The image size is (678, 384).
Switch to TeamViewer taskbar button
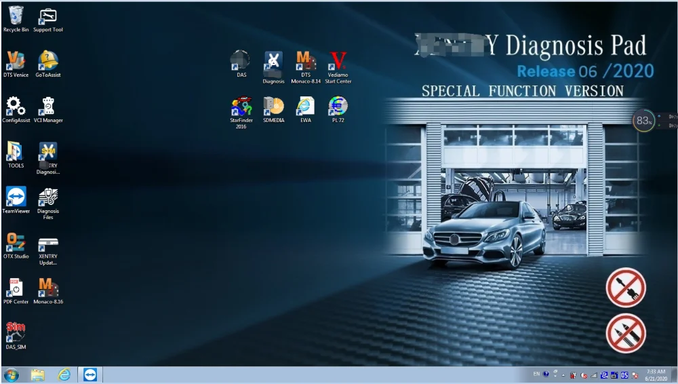click(90, 375)
